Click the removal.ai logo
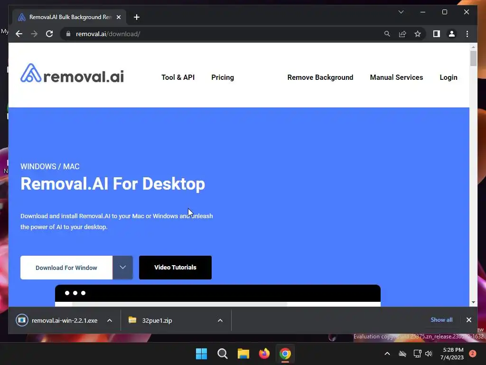Screen dimensions: 486x365 (x=72, y=74)
